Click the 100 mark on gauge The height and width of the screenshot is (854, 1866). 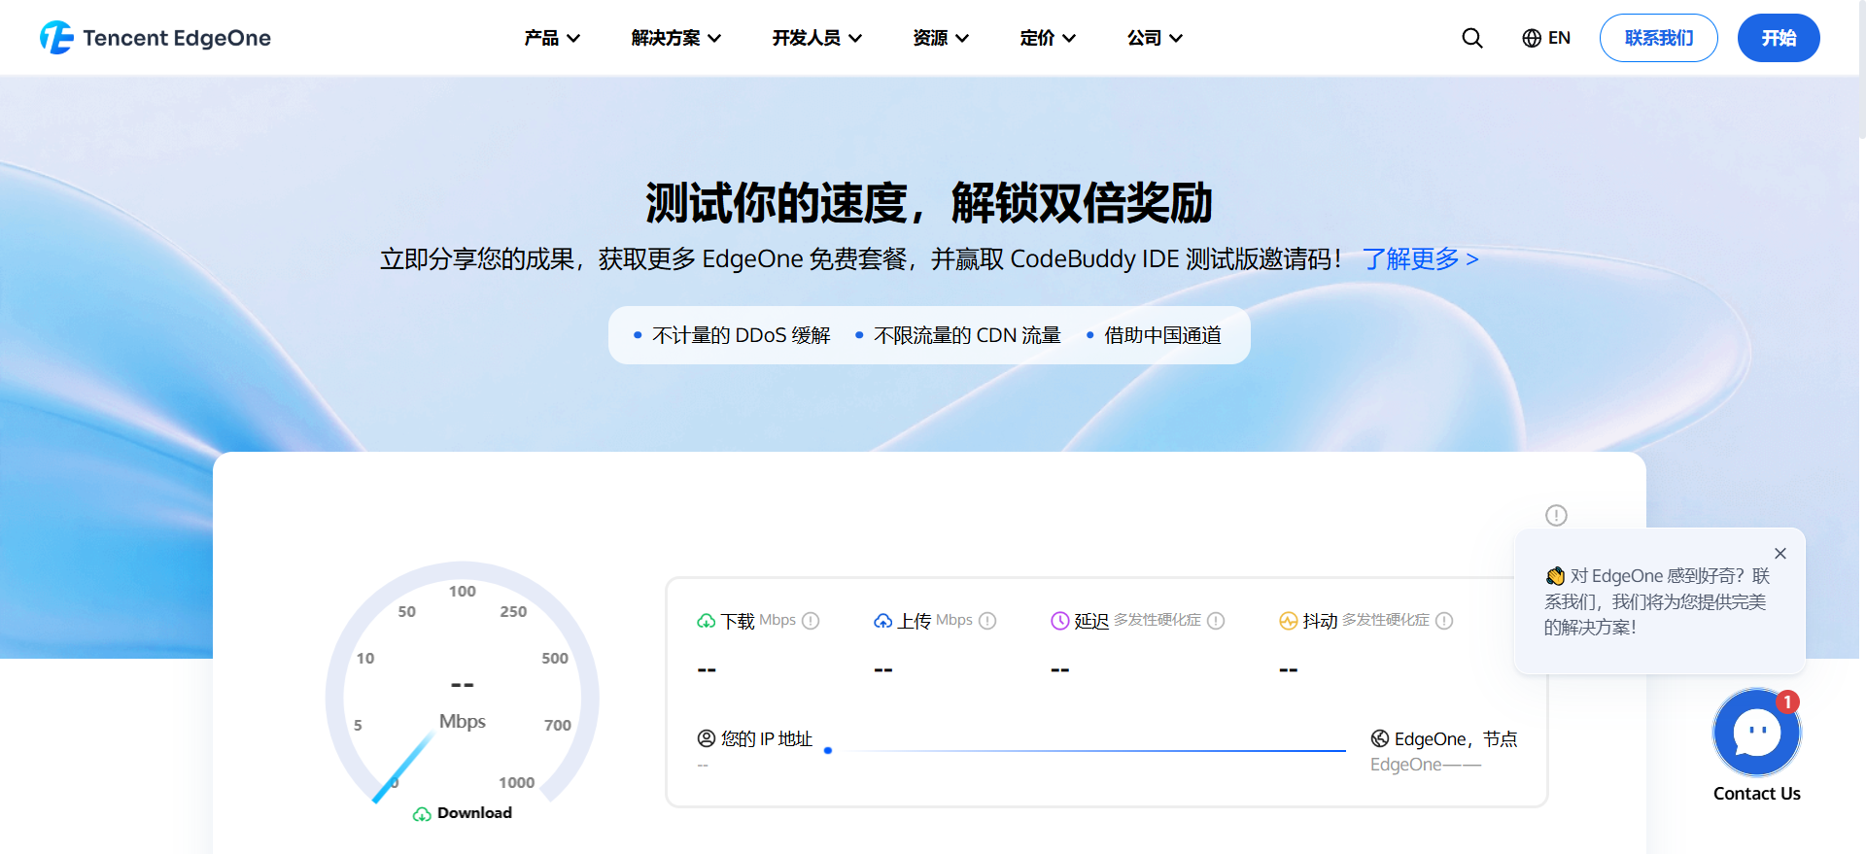pyautogui.click(x=463, y=592)
